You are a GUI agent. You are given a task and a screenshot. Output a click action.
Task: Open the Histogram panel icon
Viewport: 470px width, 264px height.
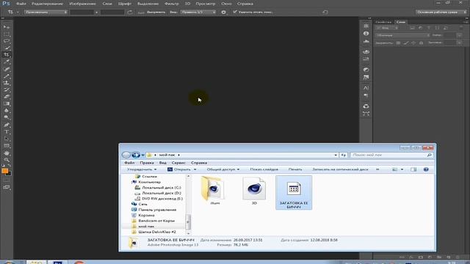pyautogui.click(x=366, y=41)
